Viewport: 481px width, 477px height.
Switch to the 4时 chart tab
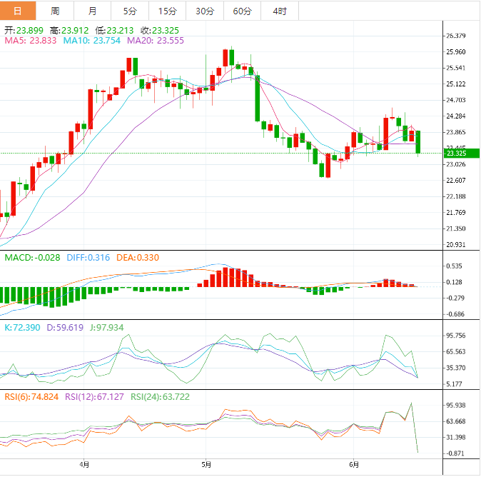click(x=280, y=11)
